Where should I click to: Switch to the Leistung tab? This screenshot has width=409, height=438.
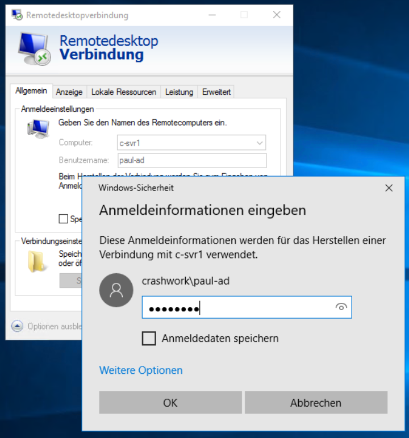(179, 92)
